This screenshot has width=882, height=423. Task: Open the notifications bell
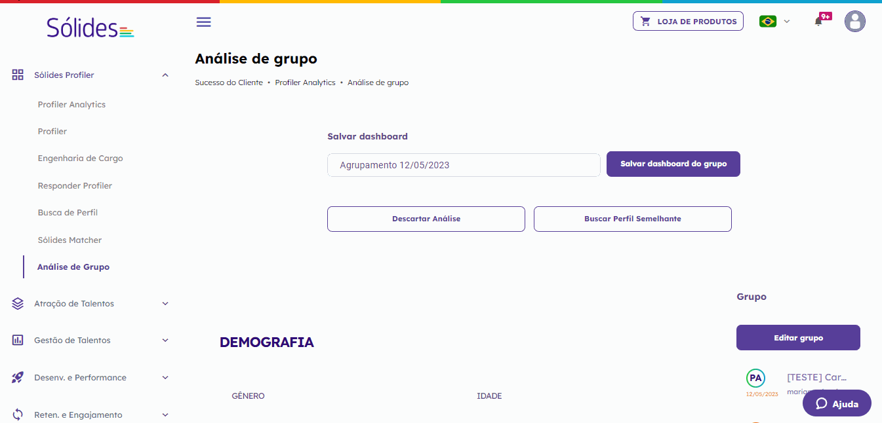[x=818, y=22]
